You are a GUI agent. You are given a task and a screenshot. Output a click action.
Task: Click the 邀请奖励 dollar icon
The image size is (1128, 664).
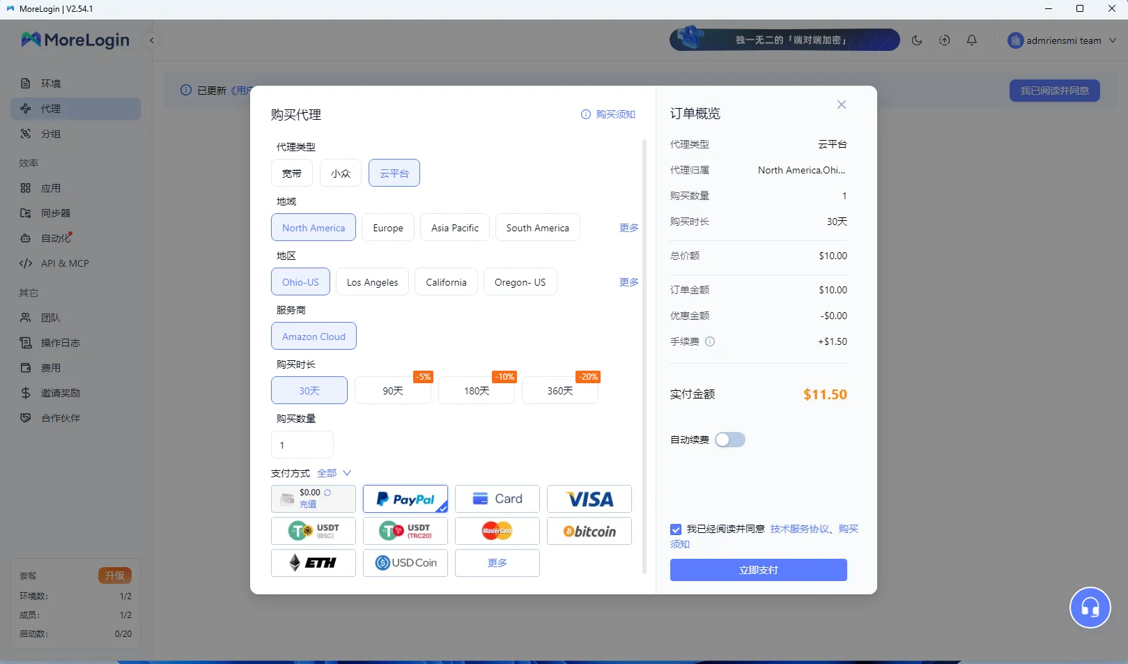tap(26, 393)
